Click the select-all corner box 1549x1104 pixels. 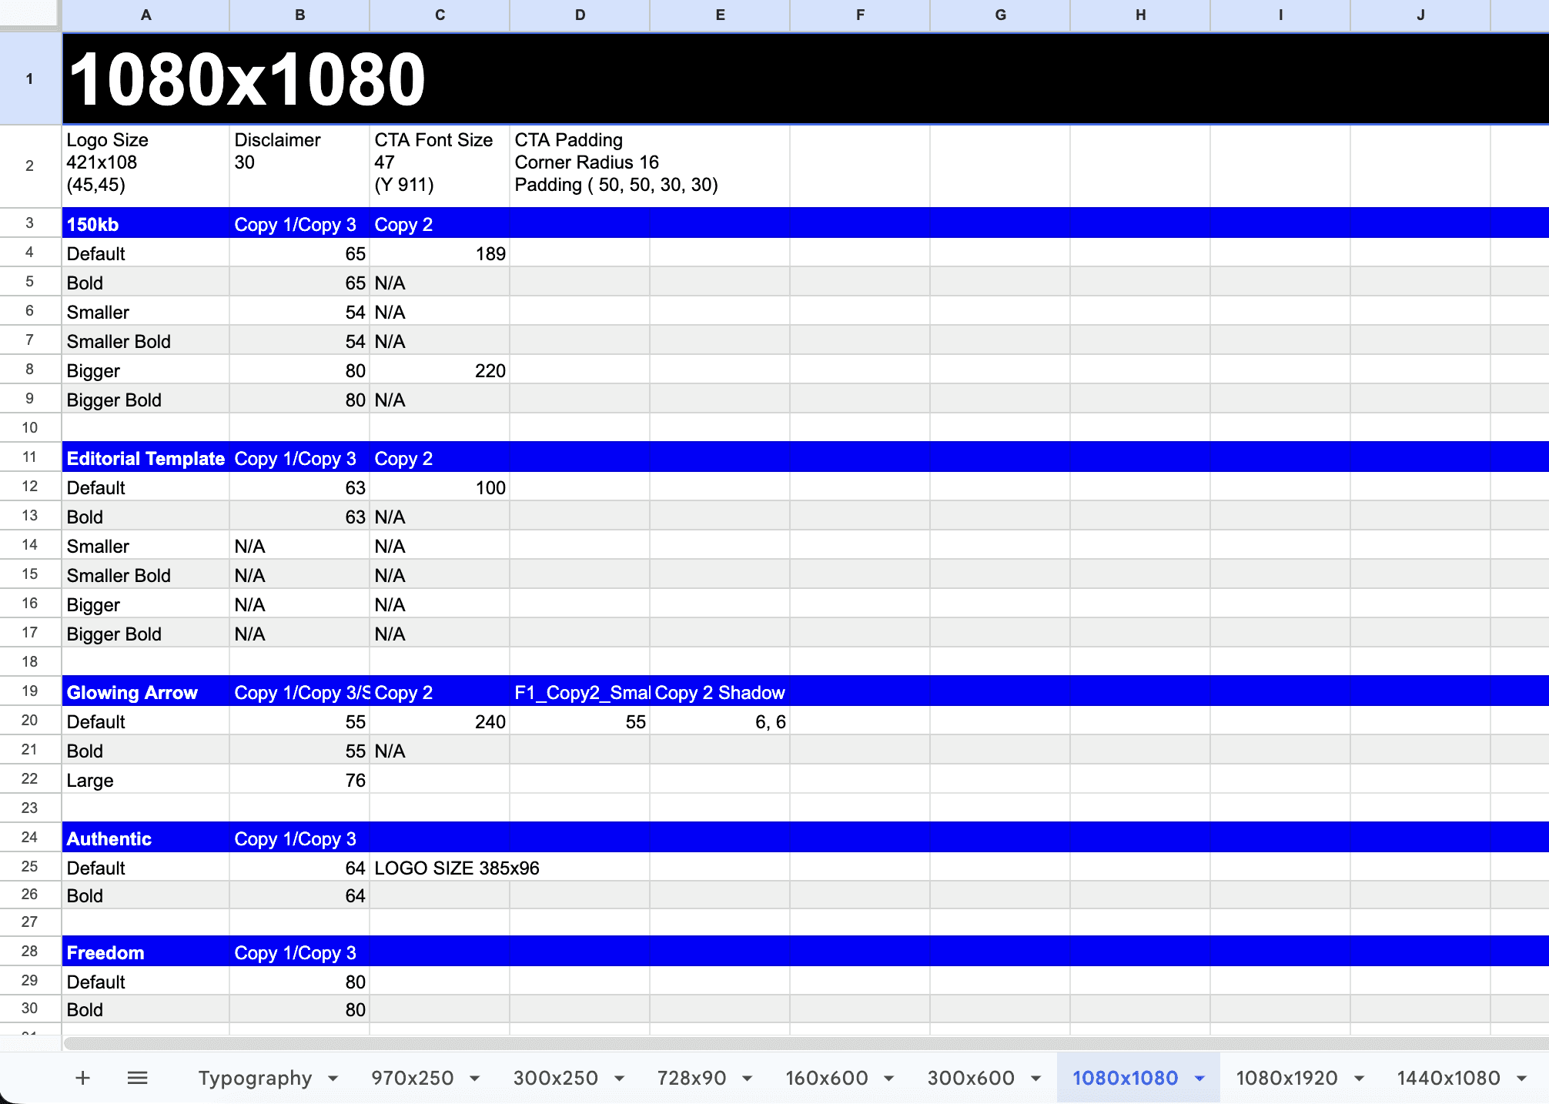coord(30,13)
